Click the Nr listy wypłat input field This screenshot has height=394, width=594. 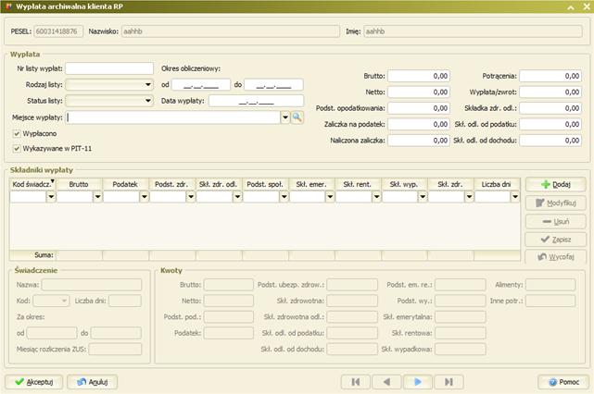pos(109,68)
